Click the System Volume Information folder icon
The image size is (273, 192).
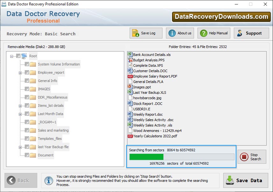tap(33, 64)
